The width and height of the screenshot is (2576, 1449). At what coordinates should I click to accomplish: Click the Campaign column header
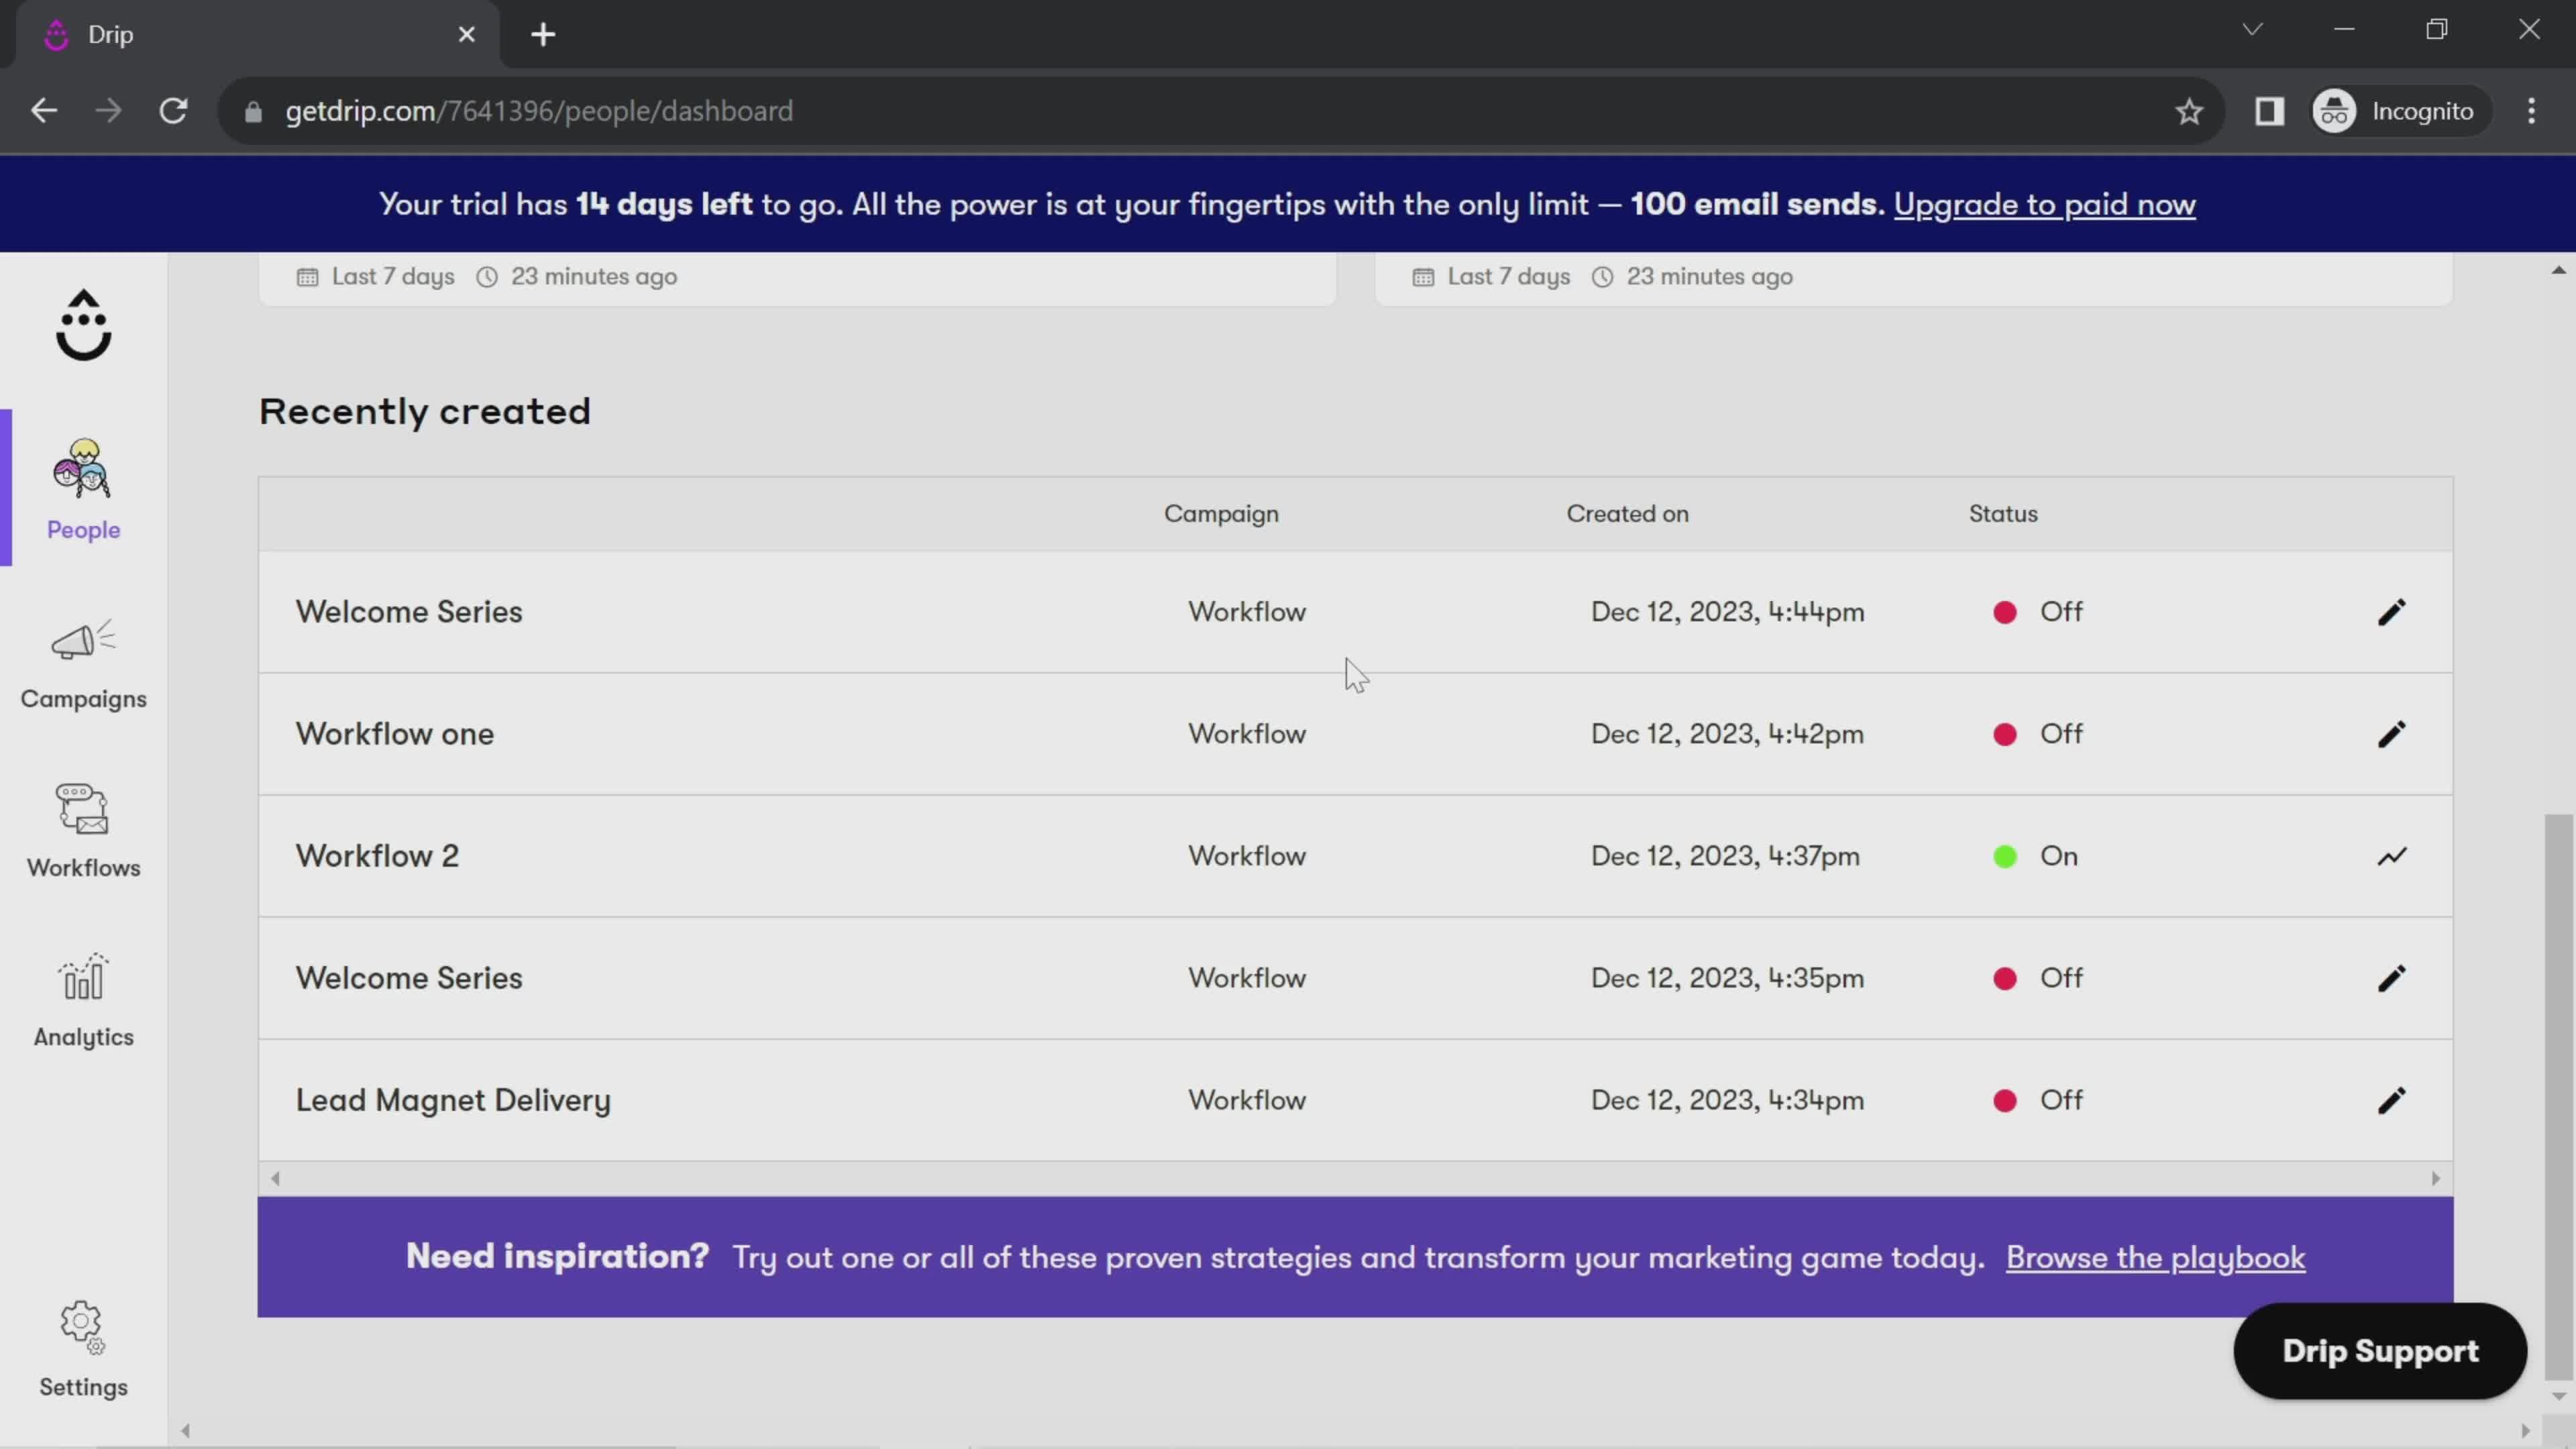point(1222,513)
